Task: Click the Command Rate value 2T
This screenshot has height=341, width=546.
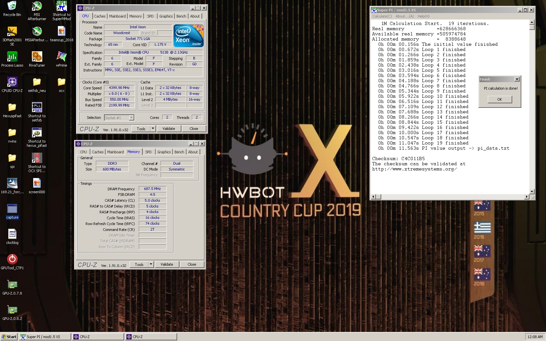Action: pos(152,229)
